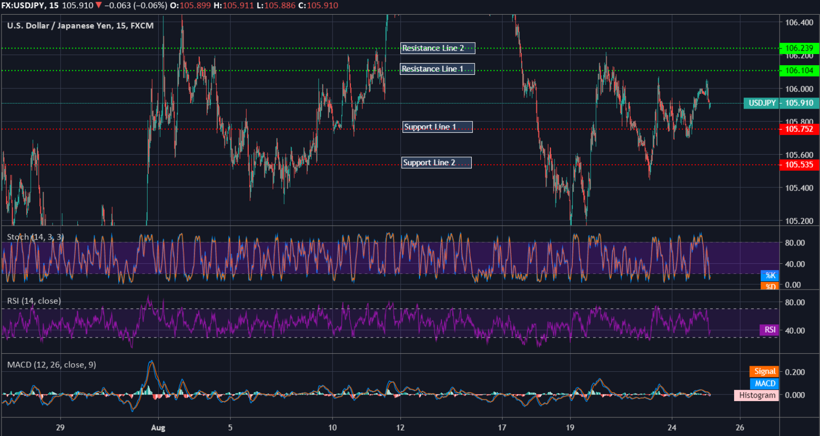Click the 105.752 red price tag
820x436 pixels.
(799, 129)
